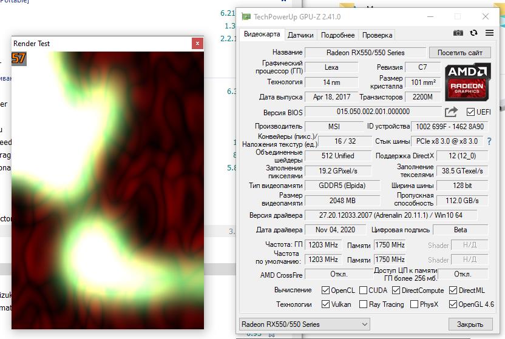Click the manufacturer value MSI

point(334,126)
